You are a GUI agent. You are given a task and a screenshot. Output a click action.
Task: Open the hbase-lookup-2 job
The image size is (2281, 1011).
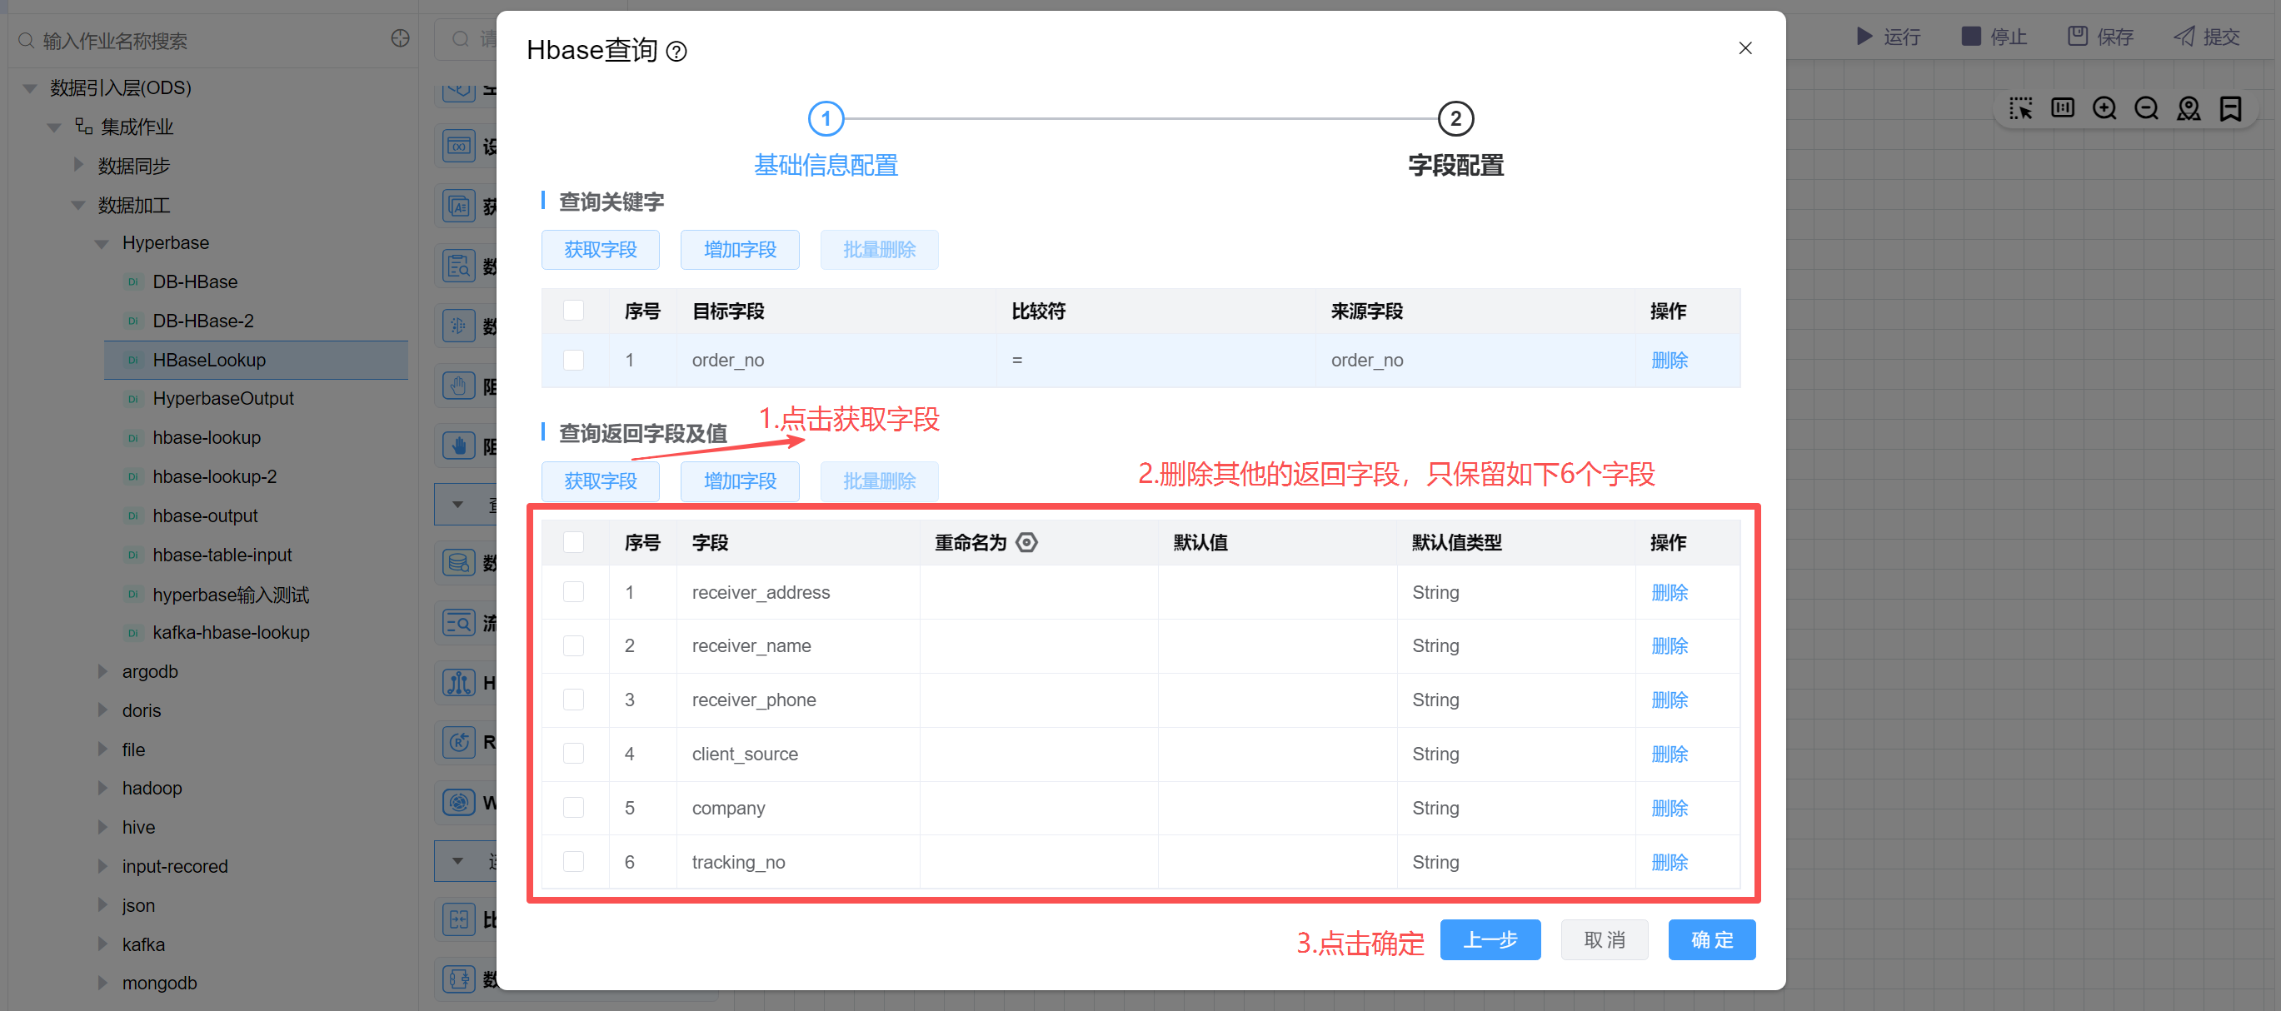(x=214, y=476)
